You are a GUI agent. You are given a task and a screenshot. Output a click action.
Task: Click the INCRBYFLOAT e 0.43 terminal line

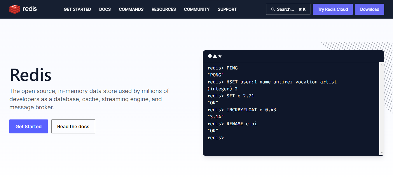(251, 110)
